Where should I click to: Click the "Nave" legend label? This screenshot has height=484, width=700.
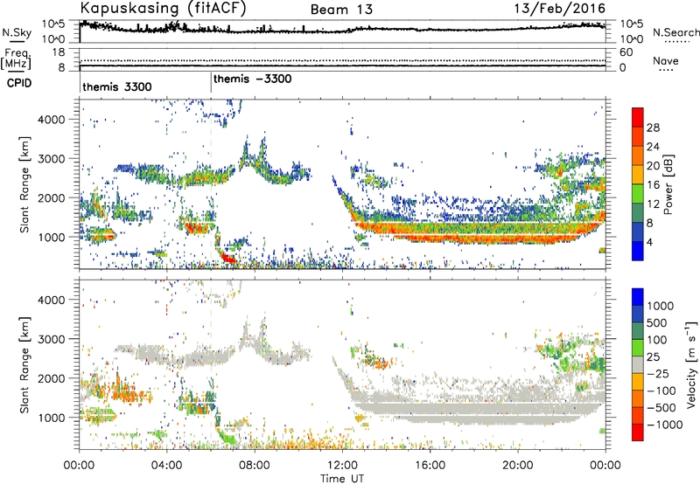[666, 61]
